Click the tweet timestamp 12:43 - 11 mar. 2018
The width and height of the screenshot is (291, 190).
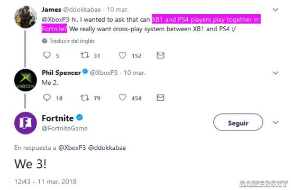coord(46,182)
